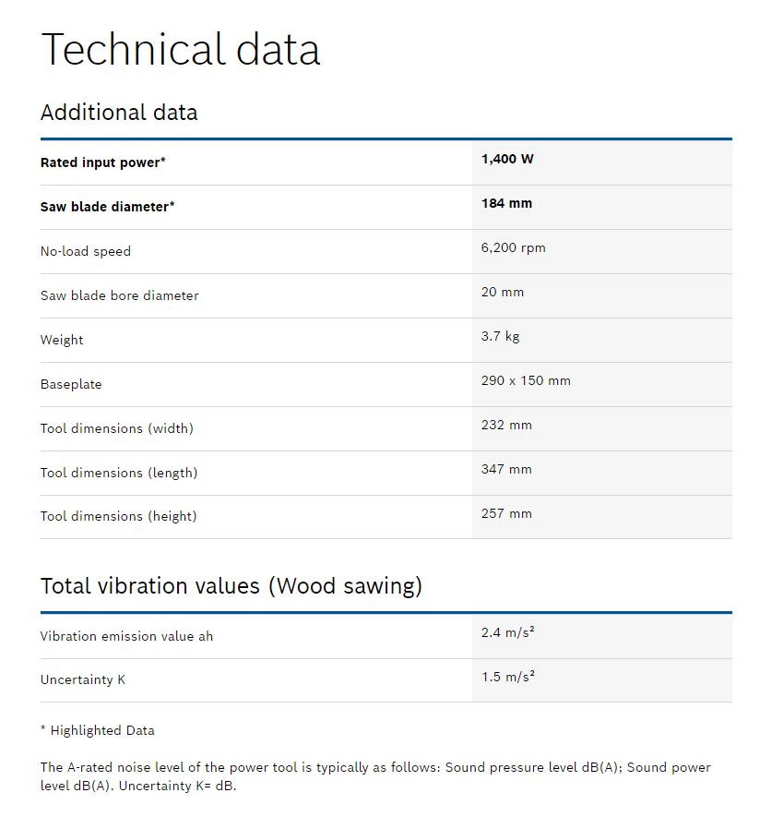The width and height of the screenshot is (772, 829).
Task: Click the Tool dimensions (height) label
Action: [x=118, y=516]
